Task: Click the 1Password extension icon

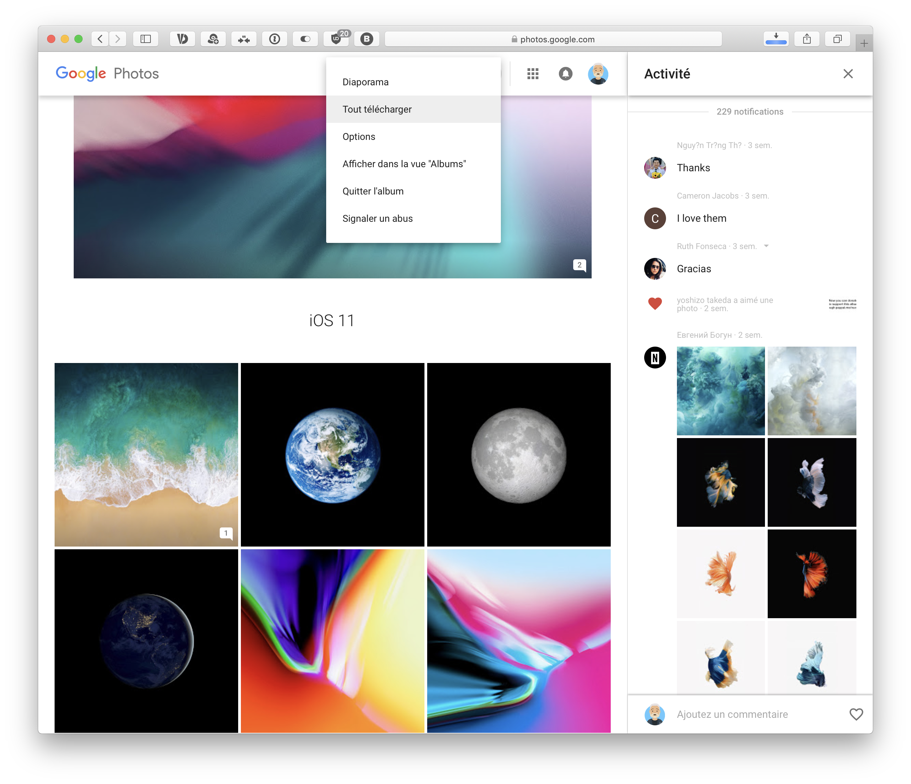Action: (275, 39)
